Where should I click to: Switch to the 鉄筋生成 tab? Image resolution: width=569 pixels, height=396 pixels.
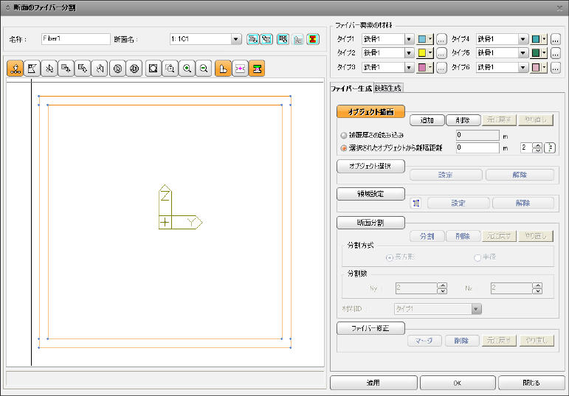(x=388, y=88)
